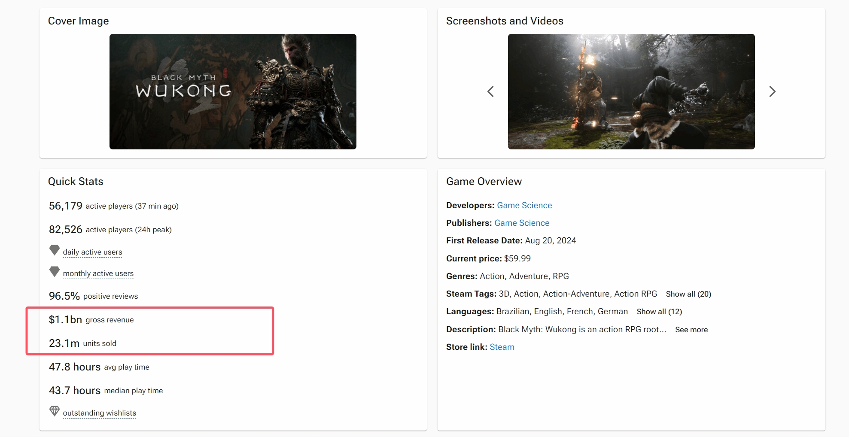
Task: Click the diamond icon beside monthly active users
Action: (55, 271)
